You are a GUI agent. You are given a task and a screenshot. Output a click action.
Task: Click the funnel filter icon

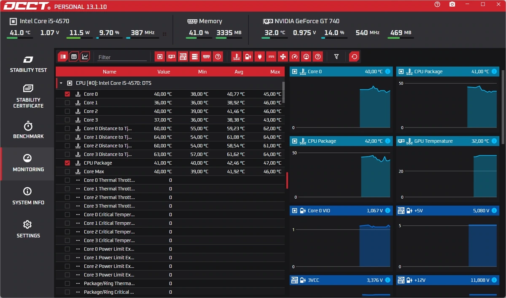coord(336,56)
